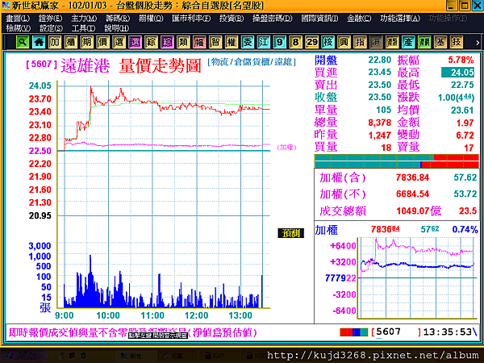Click the yellow 8 toolbar icon
Viewport: 484px width, 363px height.
(295, 42)
